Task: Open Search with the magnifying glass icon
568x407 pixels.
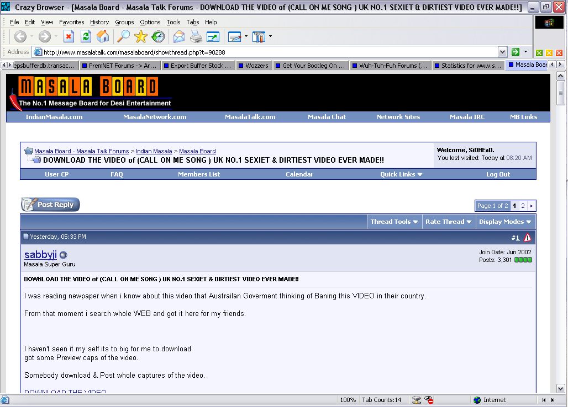Action: tap(124, 37)
